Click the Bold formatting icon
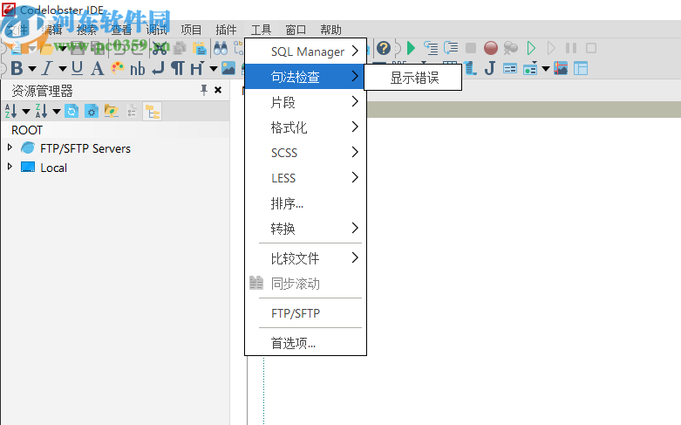Image resolution: width=681 pixels, height=425 pixels. click(17, 69)
